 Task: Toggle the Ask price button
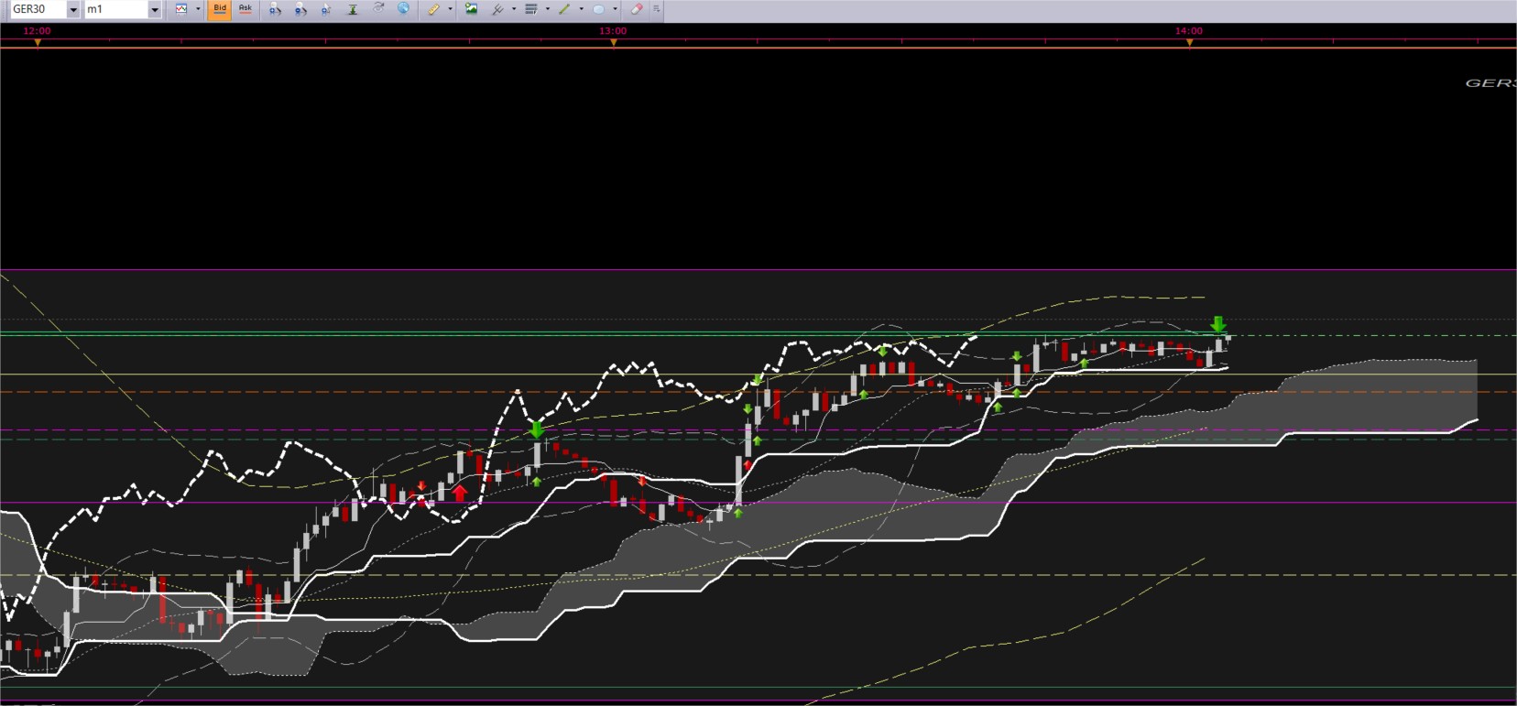pyautogui.click(x=245, y=9)
